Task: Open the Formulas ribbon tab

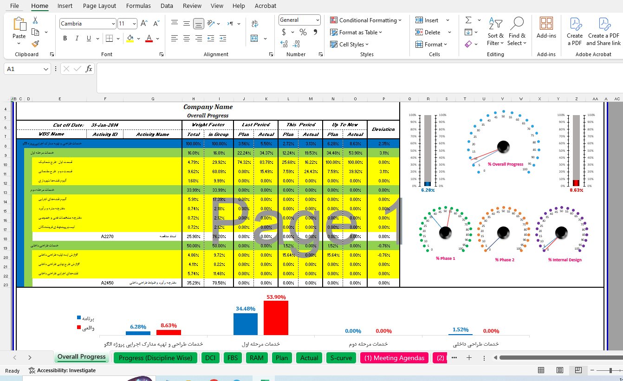Action: pyautogui.click(x=138, y=6)
